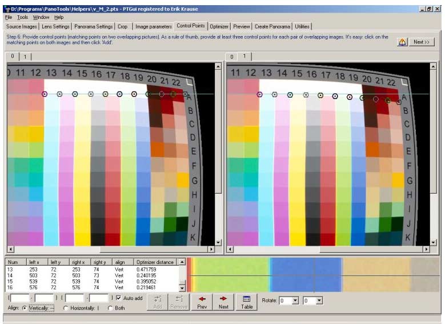Screen dimensions: 445x324
Task: Click the PTGui app icon in title bar
Action: [x=7, y=9]
